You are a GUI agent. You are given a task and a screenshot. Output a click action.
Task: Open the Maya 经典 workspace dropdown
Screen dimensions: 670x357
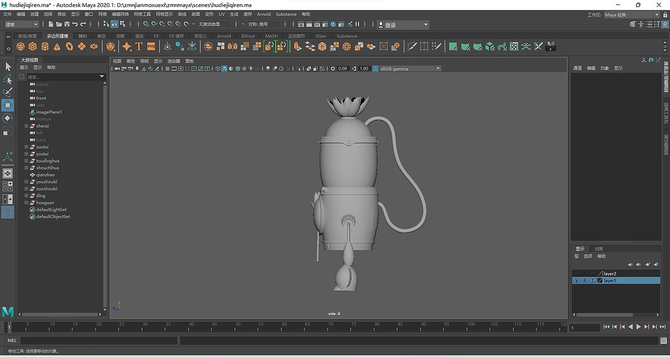tap(632, 15)
